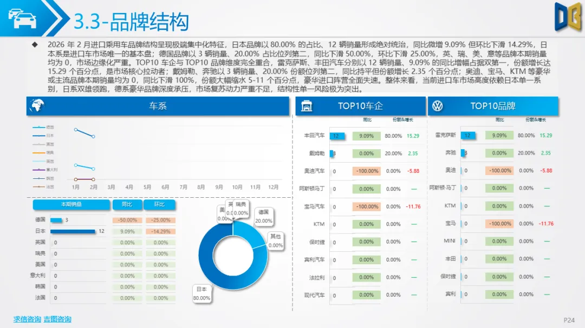585x328 pixels.
Task: Click the 雷克萨斯 row label in TOP10品牌
Action: tap(445, 135)
